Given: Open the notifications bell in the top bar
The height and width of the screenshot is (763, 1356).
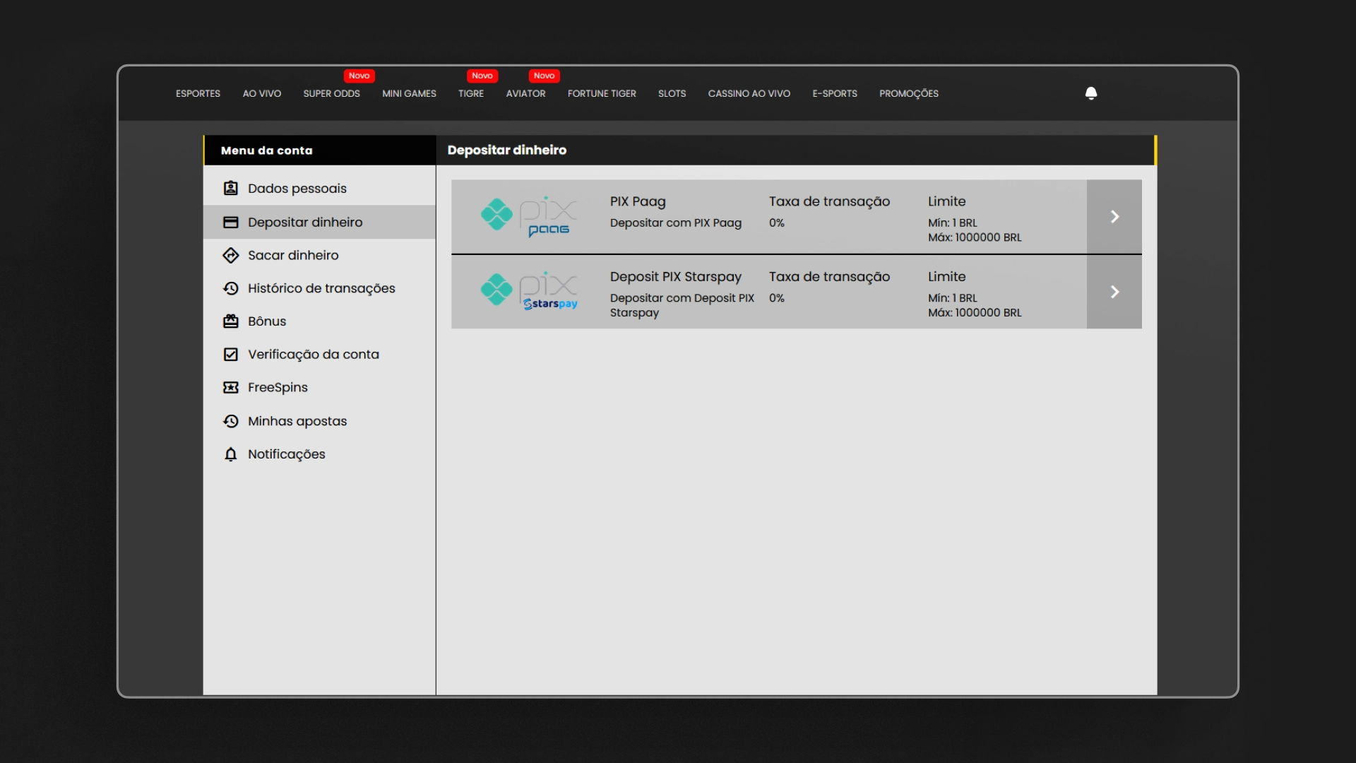Looking at the screenshot, I should coord(1091,93).
